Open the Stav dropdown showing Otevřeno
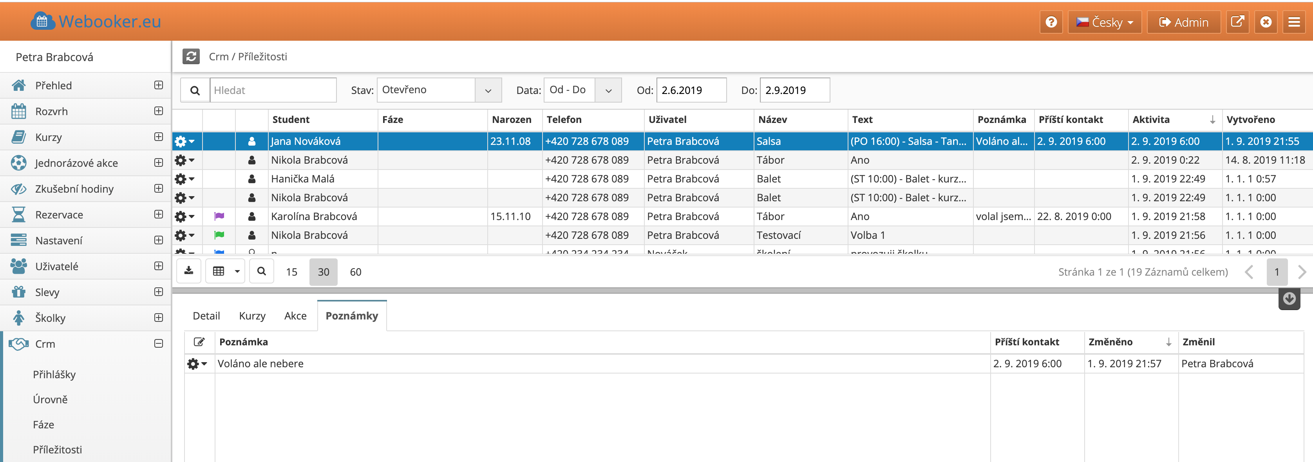Screen dimensions: 1313x462 (x=438, y=90)
